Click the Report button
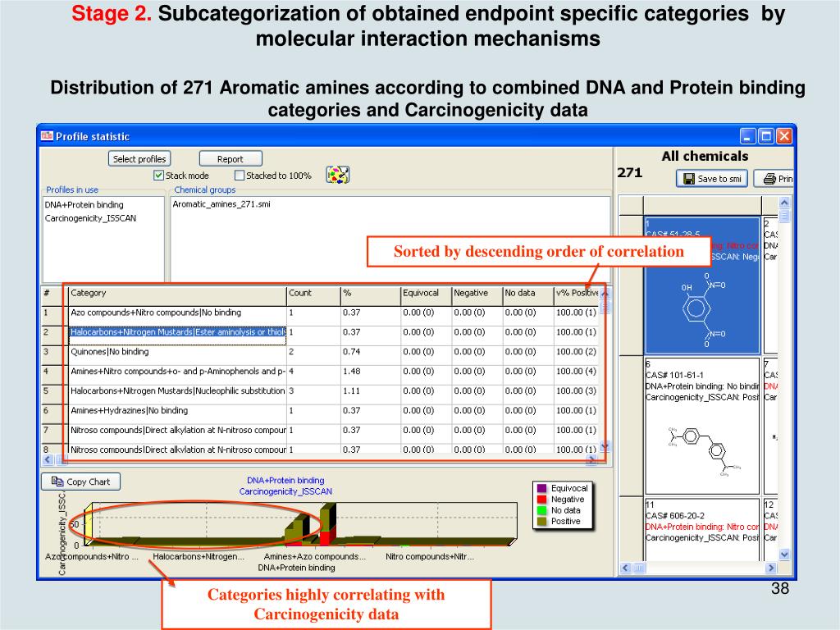Viewport: 840px width, 630px height. tap(231, 159)
